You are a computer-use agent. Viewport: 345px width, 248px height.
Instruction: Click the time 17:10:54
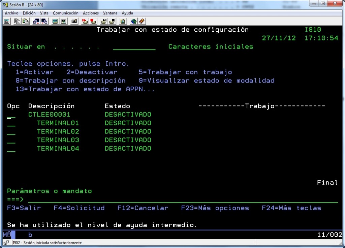(x=321, y=38)
